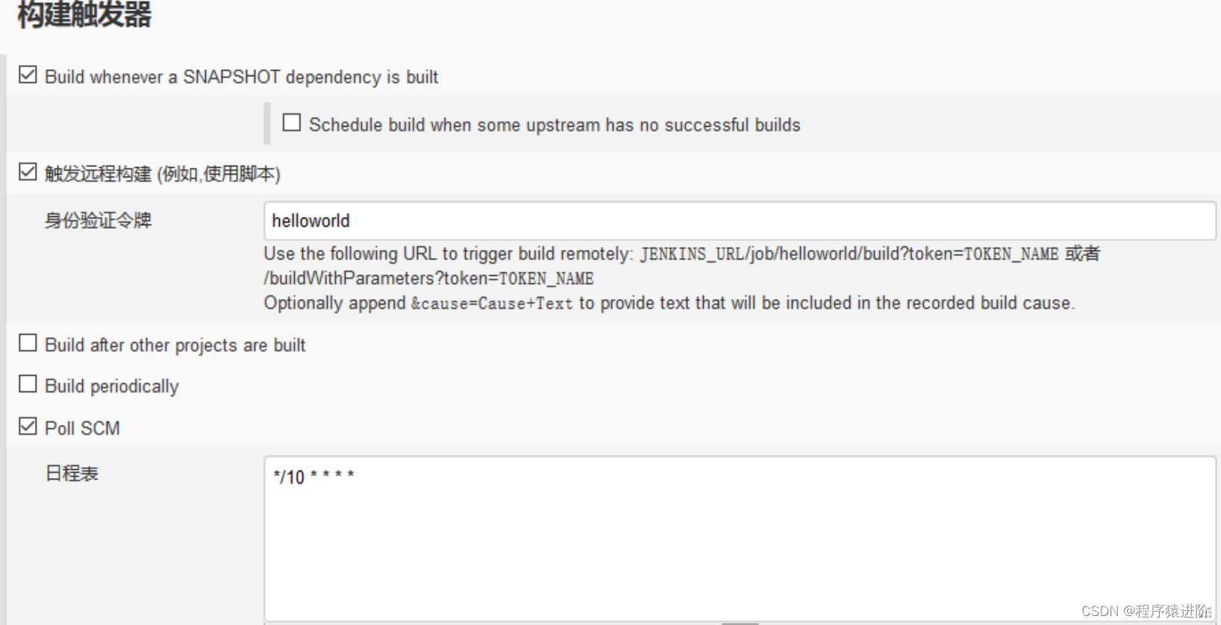Click the '*/10 * * * *' cron expression text
The height and width of the screenshot is (625, 1221).
313,477
